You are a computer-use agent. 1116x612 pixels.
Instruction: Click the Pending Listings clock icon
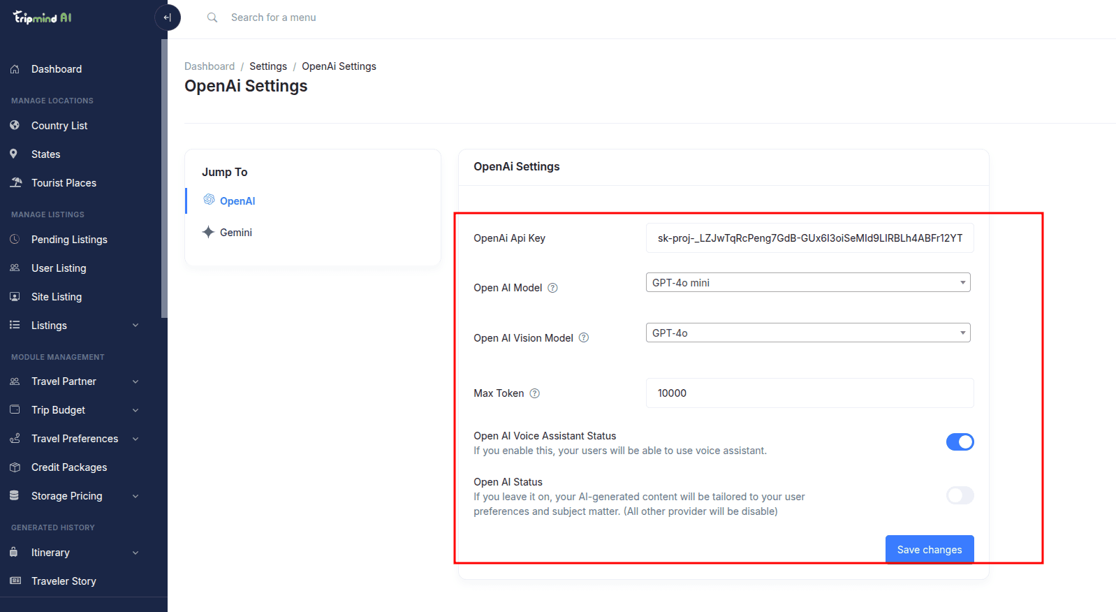(x=15, y=239)
